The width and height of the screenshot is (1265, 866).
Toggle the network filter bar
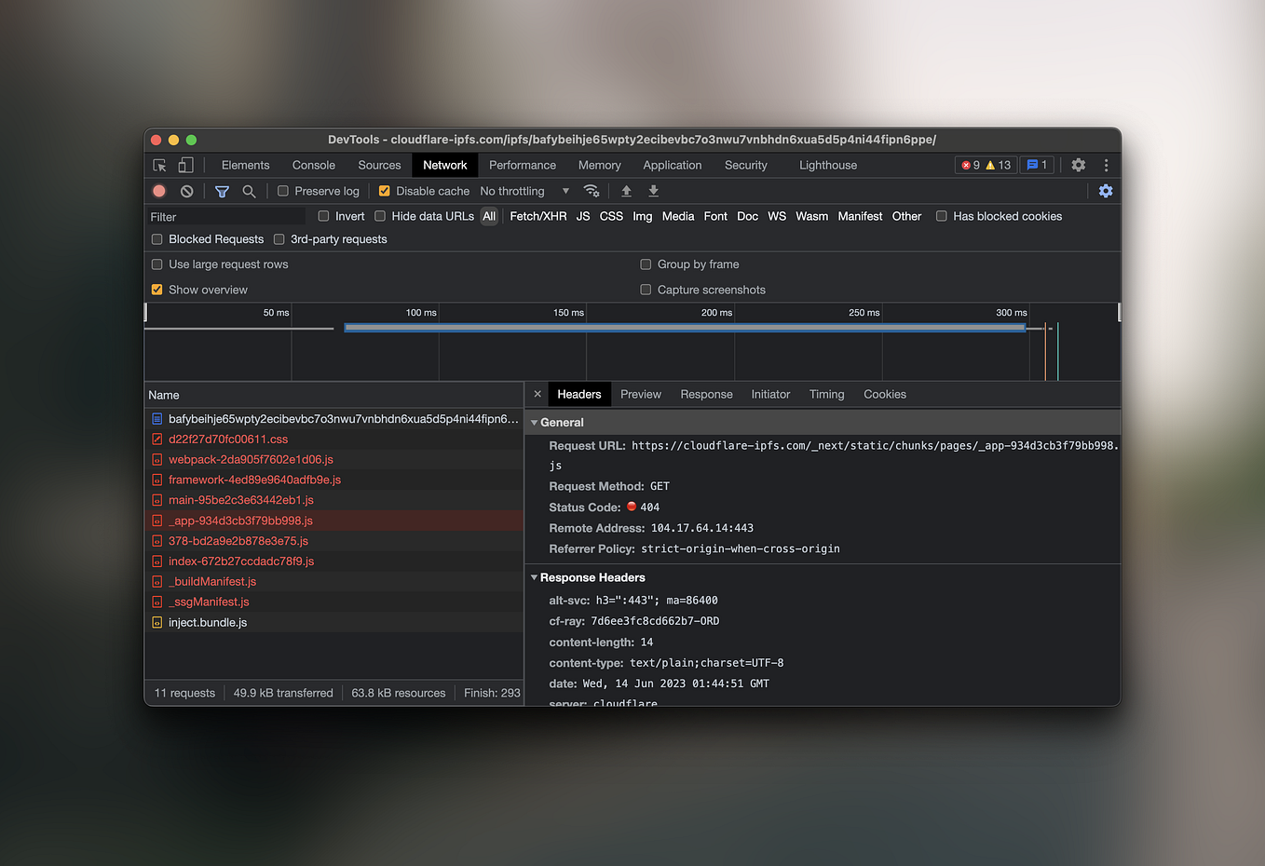[x=222, y=191]
